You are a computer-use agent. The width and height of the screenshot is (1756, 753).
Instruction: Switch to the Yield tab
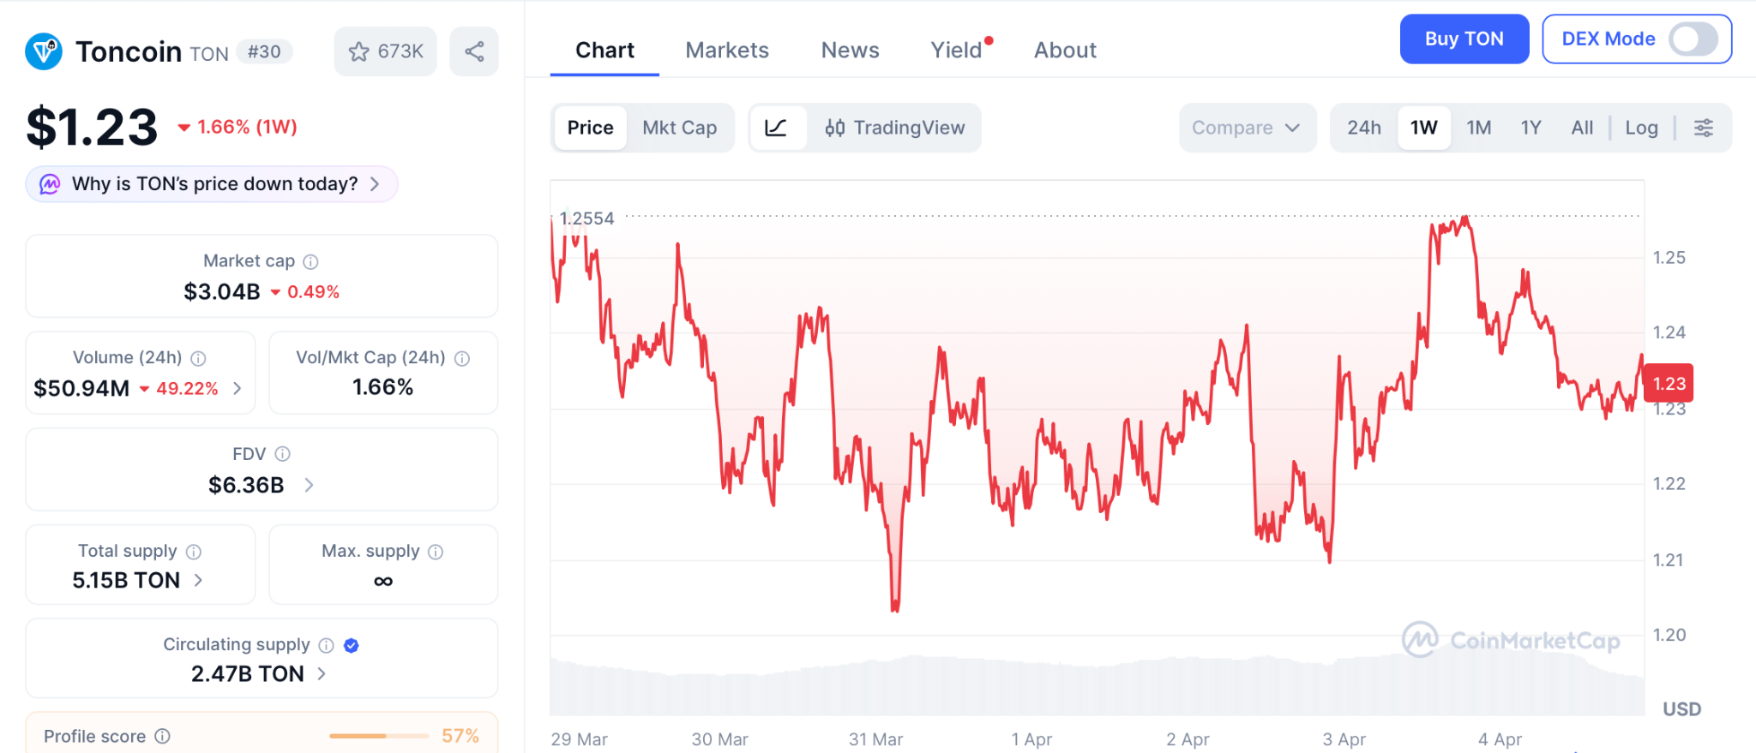[956, 50]
